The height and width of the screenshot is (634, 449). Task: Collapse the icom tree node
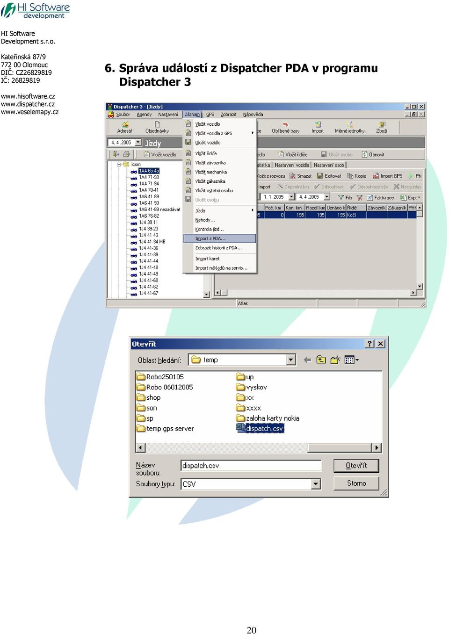coord(119,165)
